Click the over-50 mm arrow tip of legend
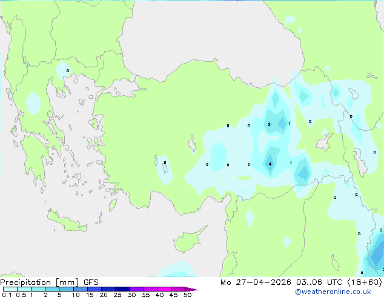The image size is (384, 297). tap(192, 289)
